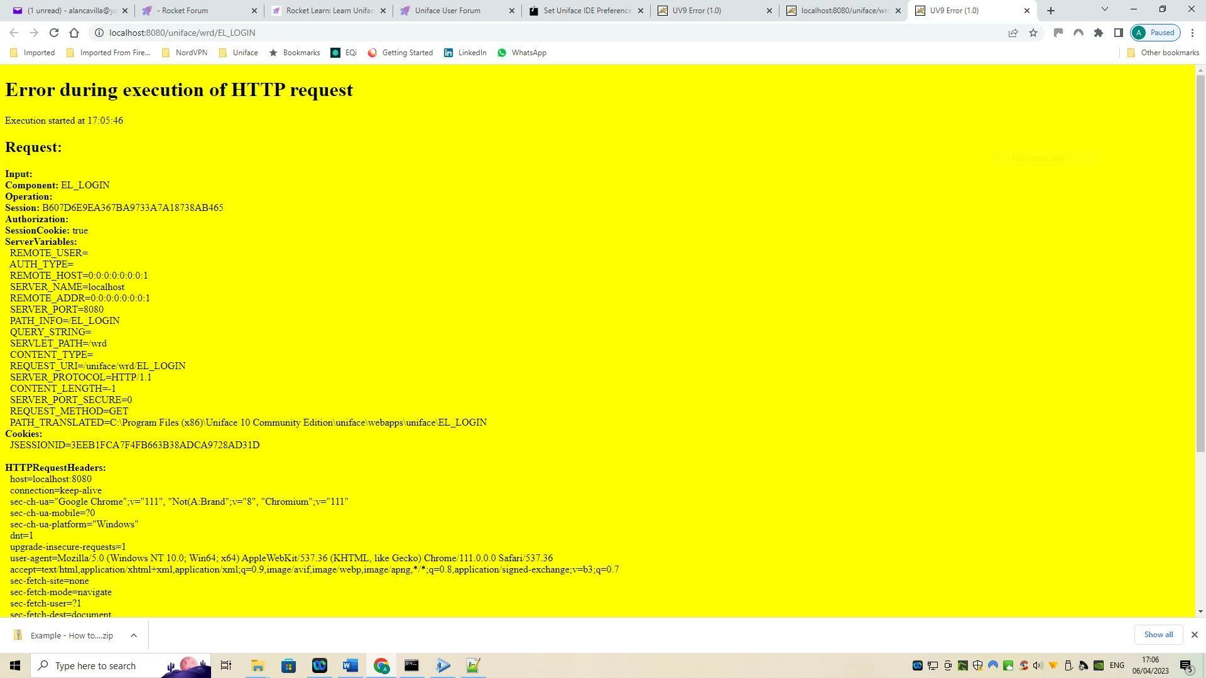Image resolution: width=1206 pixels, height=678 pixels.
Task: Bookmark this tab with star icon
Action: pos(1033,33)
